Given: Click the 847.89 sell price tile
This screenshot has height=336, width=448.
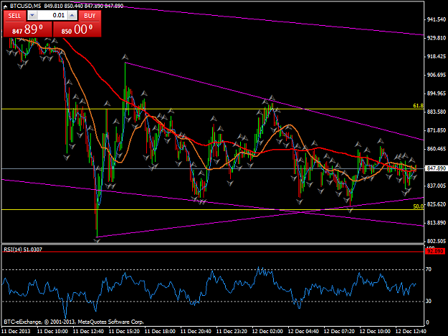Looking at the screenshot, I should [27, 29].
